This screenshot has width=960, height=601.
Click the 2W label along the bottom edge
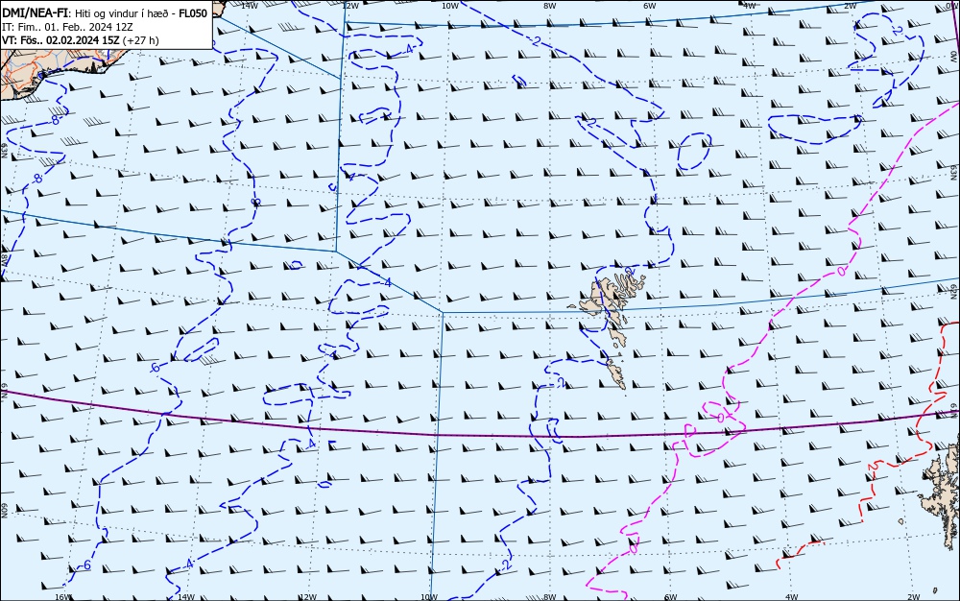coord(914,597)
